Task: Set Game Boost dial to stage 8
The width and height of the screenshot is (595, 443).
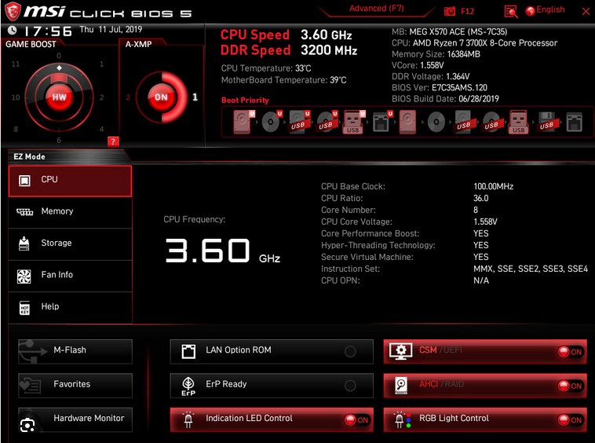Action: 16,129
